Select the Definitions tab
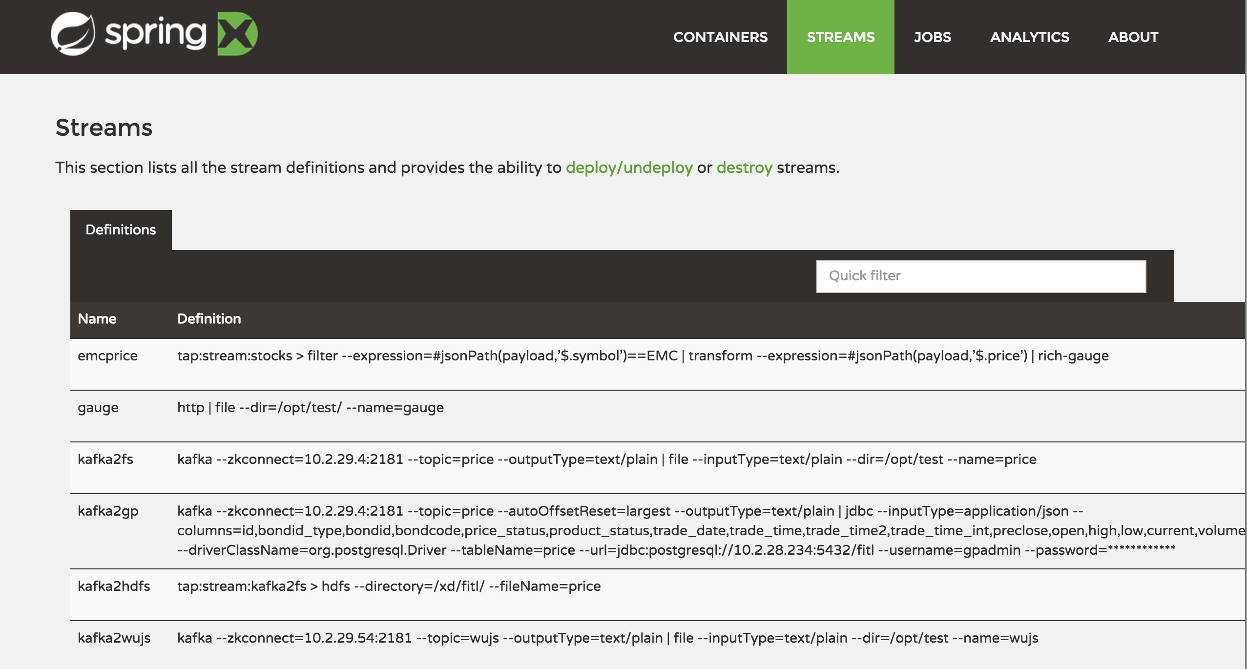The width and height of the screenshot is (1247, 669). click(x=121, y=230)
